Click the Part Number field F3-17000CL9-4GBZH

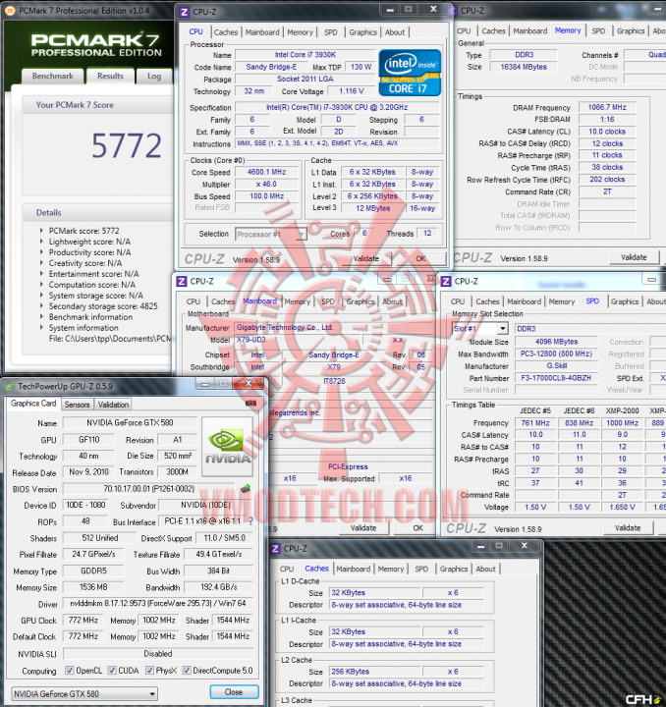click(556, 378)
